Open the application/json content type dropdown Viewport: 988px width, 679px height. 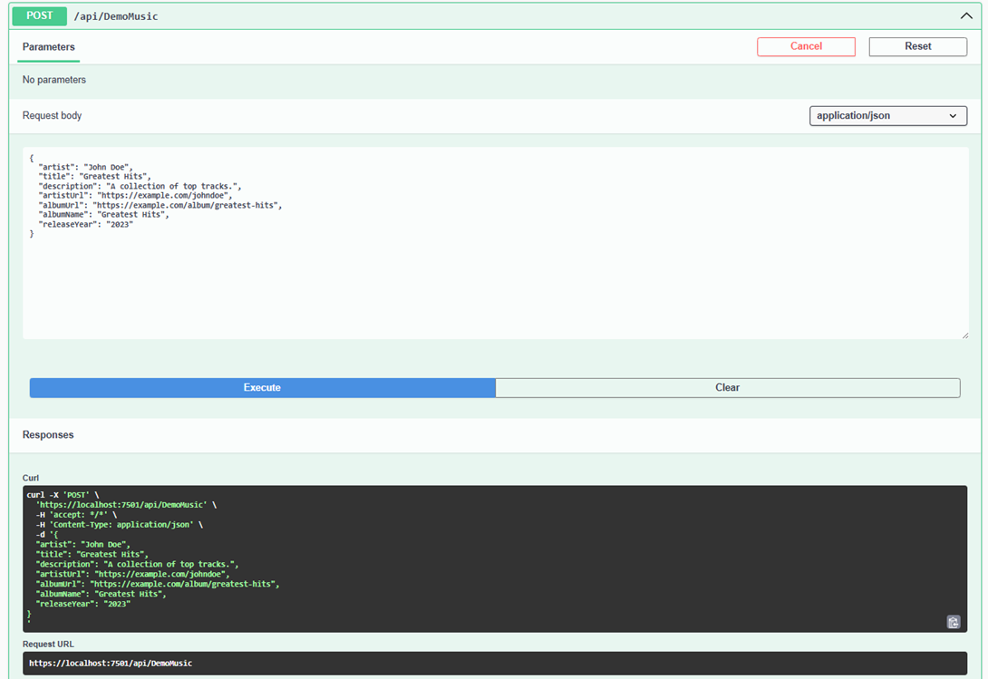click(x=887, y=116)
